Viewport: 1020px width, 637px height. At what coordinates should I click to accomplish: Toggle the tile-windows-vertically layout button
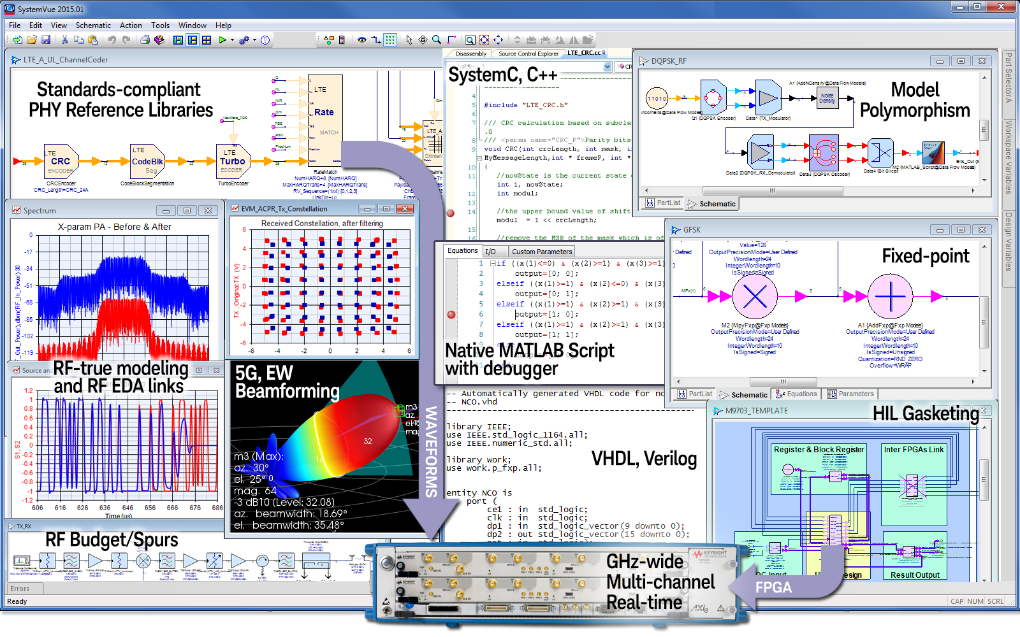coord(193,39)
